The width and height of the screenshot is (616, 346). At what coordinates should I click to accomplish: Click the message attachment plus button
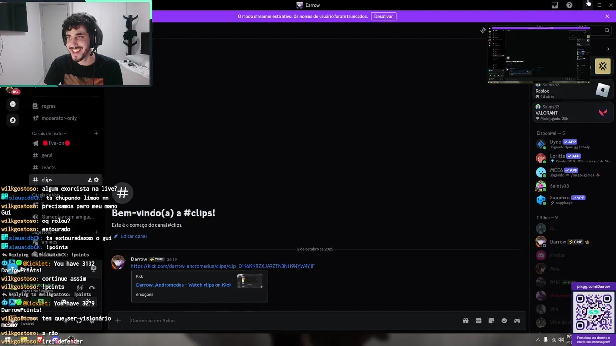coord(118,321)
